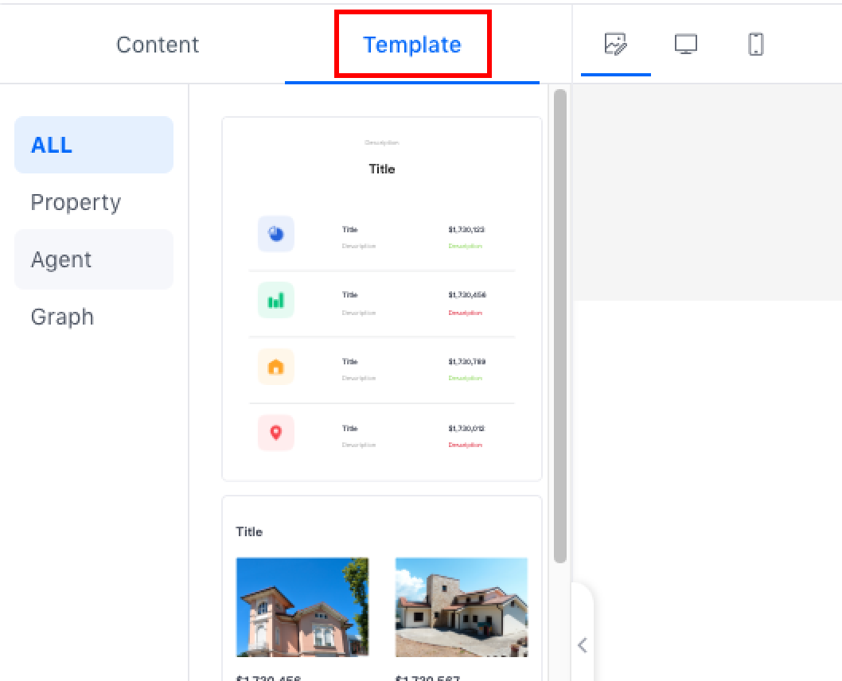This screenshot has height=681, width=842.
Task: Select the stone house property photo
Action: (x=462, y=606)
